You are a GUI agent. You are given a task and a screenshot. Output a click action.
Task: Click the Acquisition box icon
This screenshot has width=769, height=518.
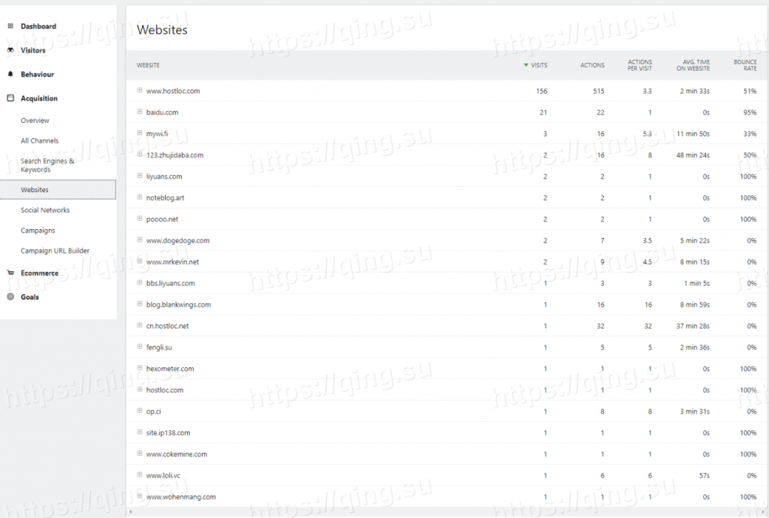11,98
